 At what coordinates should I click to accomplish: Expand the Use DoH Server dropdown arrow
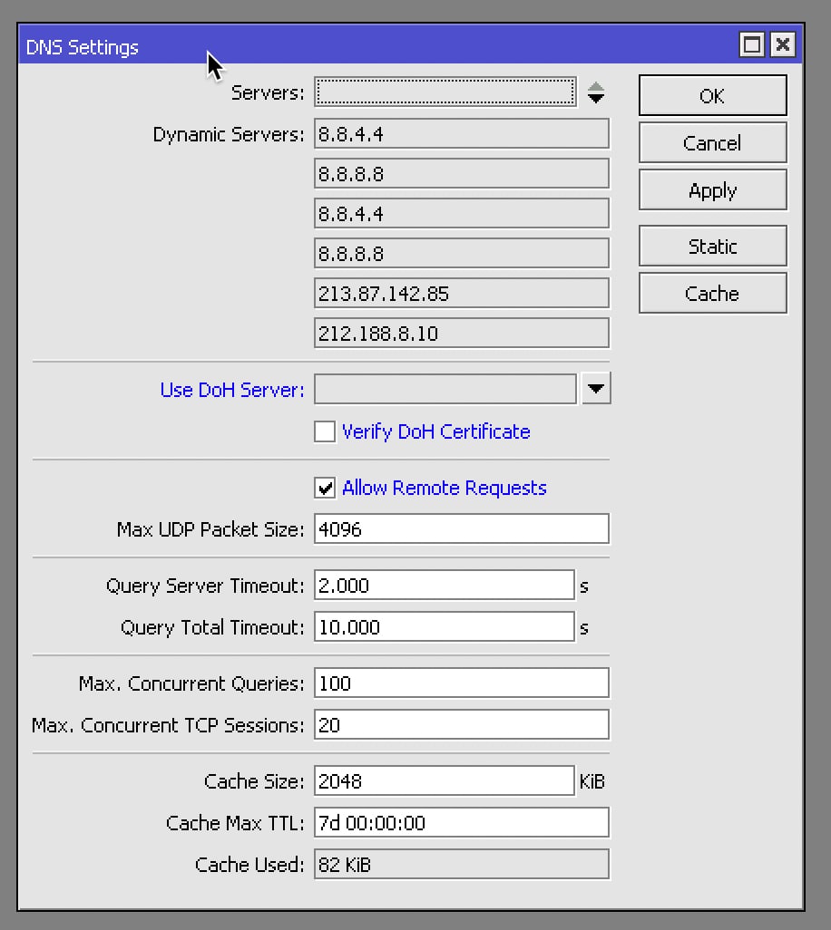click(596, 389)
